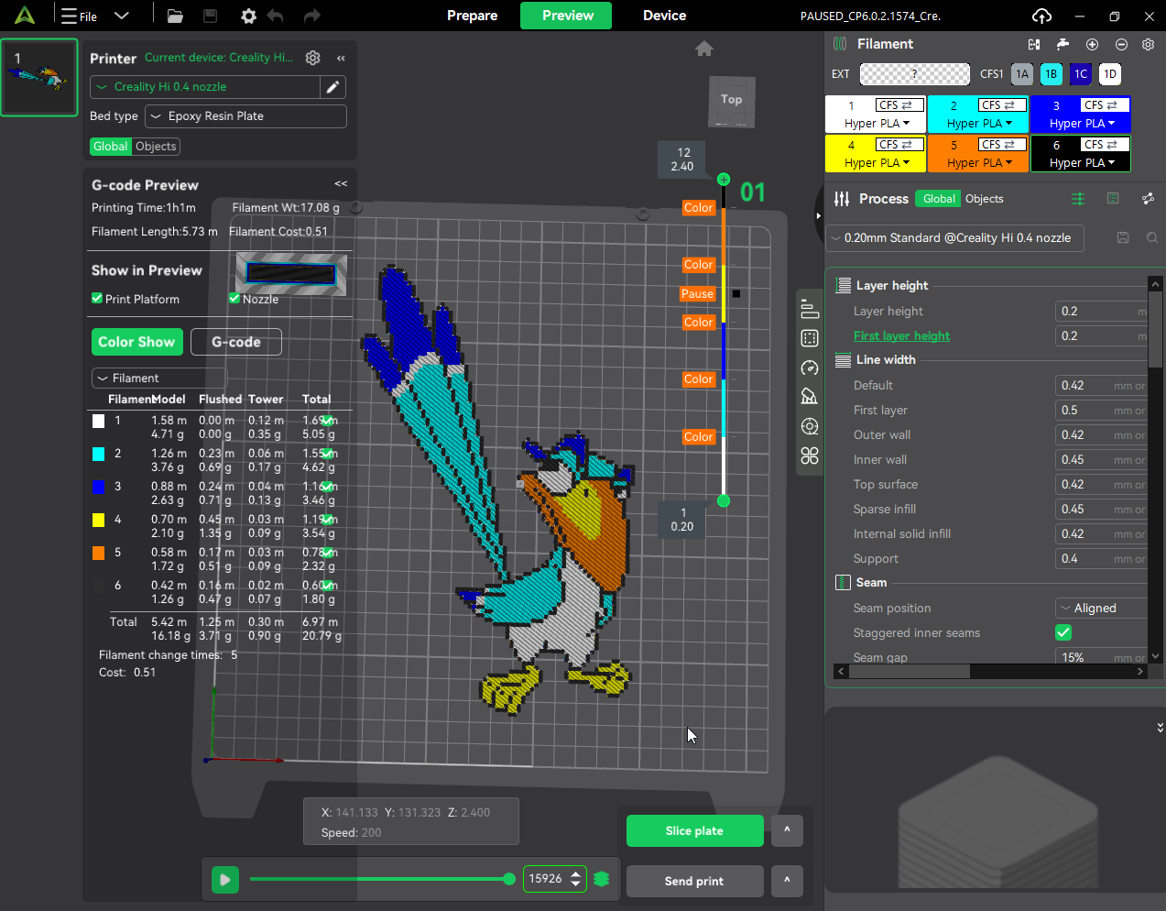
Task: Open the speed gauge icon in vertical toolbar
Action: [x=810, y=368]
